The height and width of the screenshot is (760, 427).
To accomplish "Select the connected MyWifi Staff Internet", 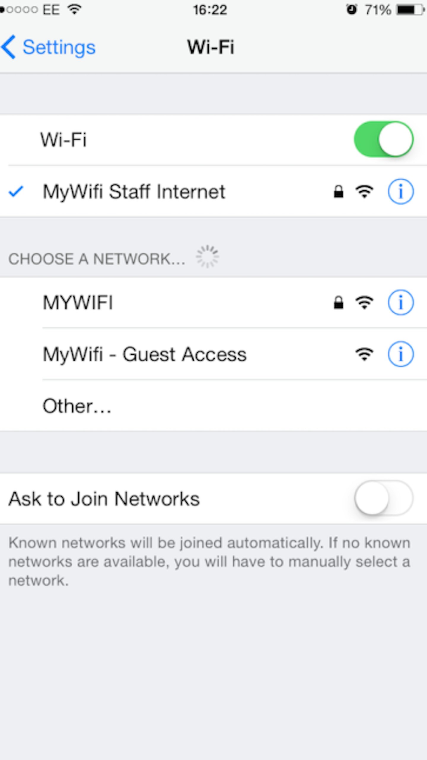I will pyautogui.click(x=213, y=192).
